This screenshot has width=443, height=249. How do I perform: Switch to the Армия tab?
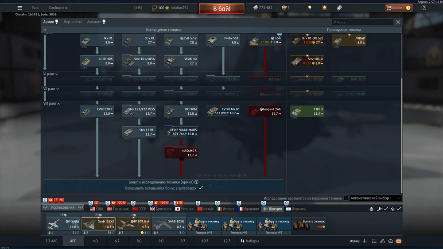click(51, 22)
